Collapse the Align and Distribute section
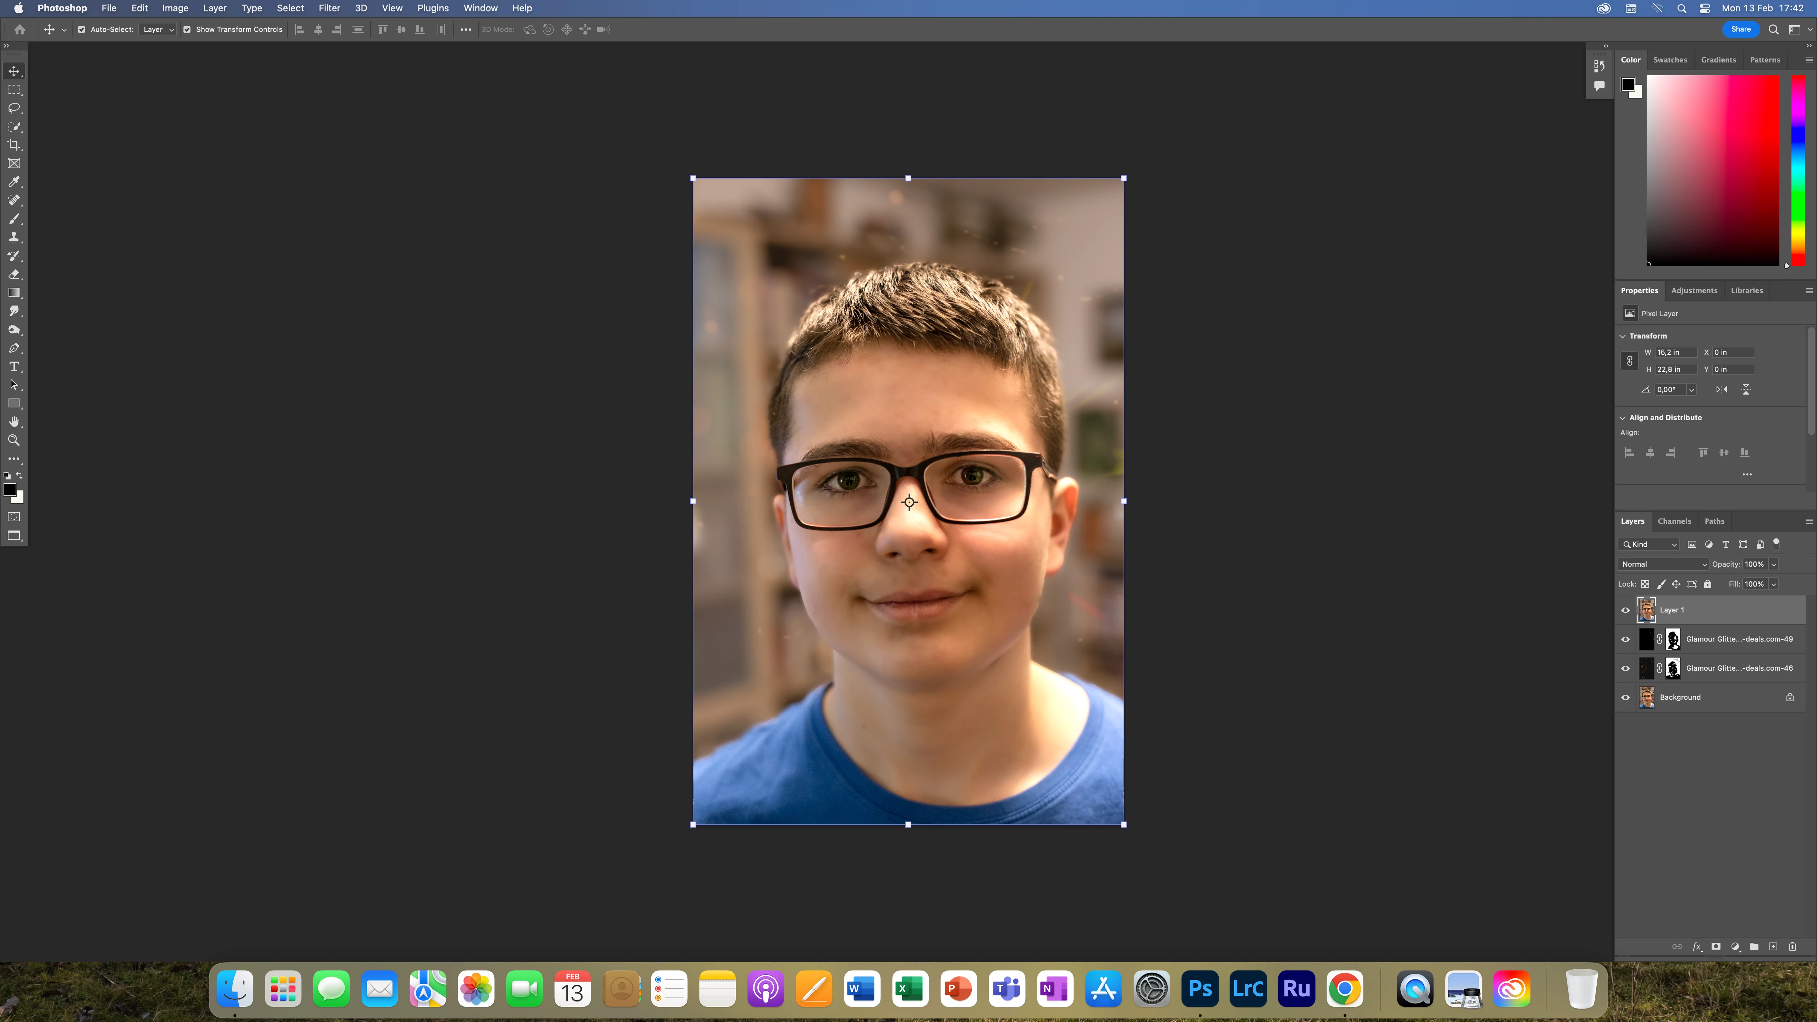This screenshot has height=1022, width=1817. [x=1622, y=418]
